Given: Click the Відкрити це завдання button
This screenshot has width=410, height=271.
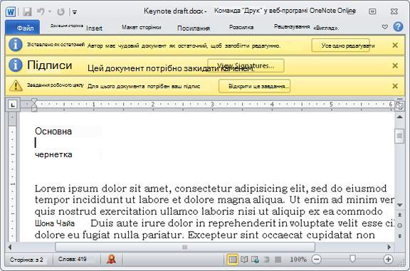Looking at the screenshot, I should [x=254, y=86].
